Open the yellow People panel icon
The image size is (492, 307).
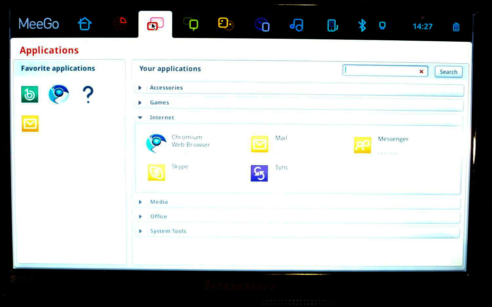tap(226, 24)
